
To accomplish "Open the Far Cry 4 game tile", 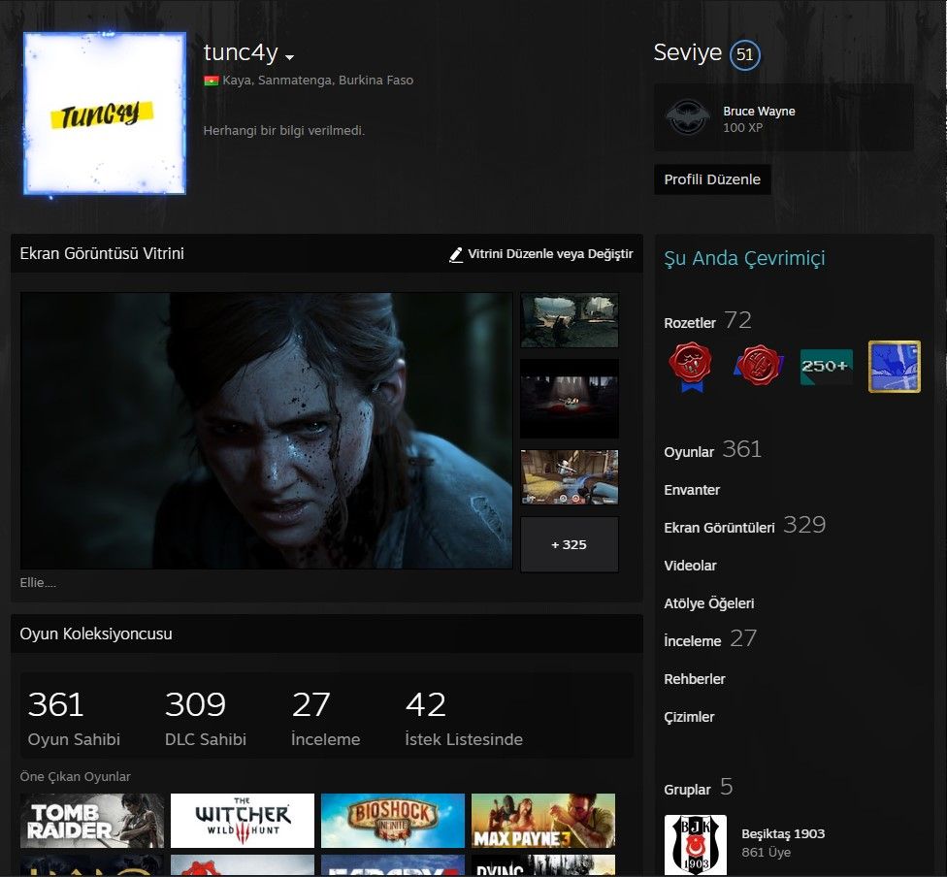I will (393, 865).
